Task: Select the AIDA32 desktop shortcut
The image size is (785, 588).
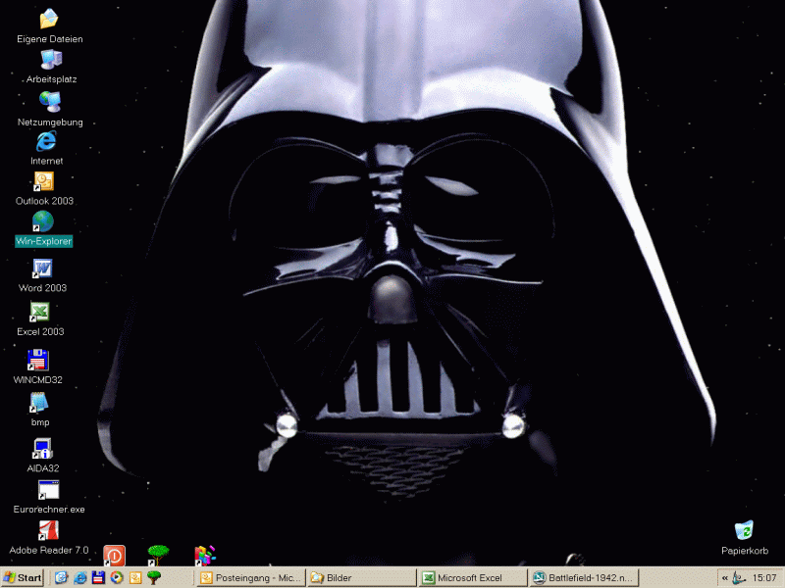Action: [42, 449]
